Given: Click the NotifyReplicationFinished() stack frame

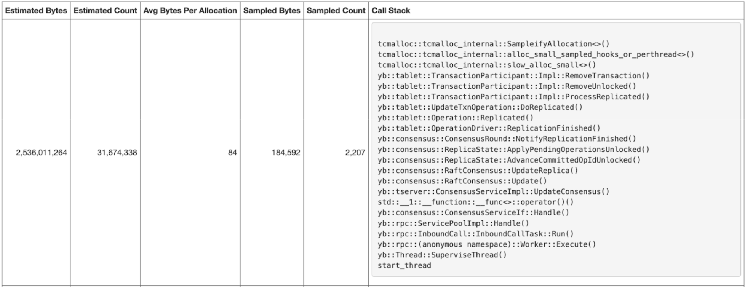Looking at the screenshot, I should point(507,139).
